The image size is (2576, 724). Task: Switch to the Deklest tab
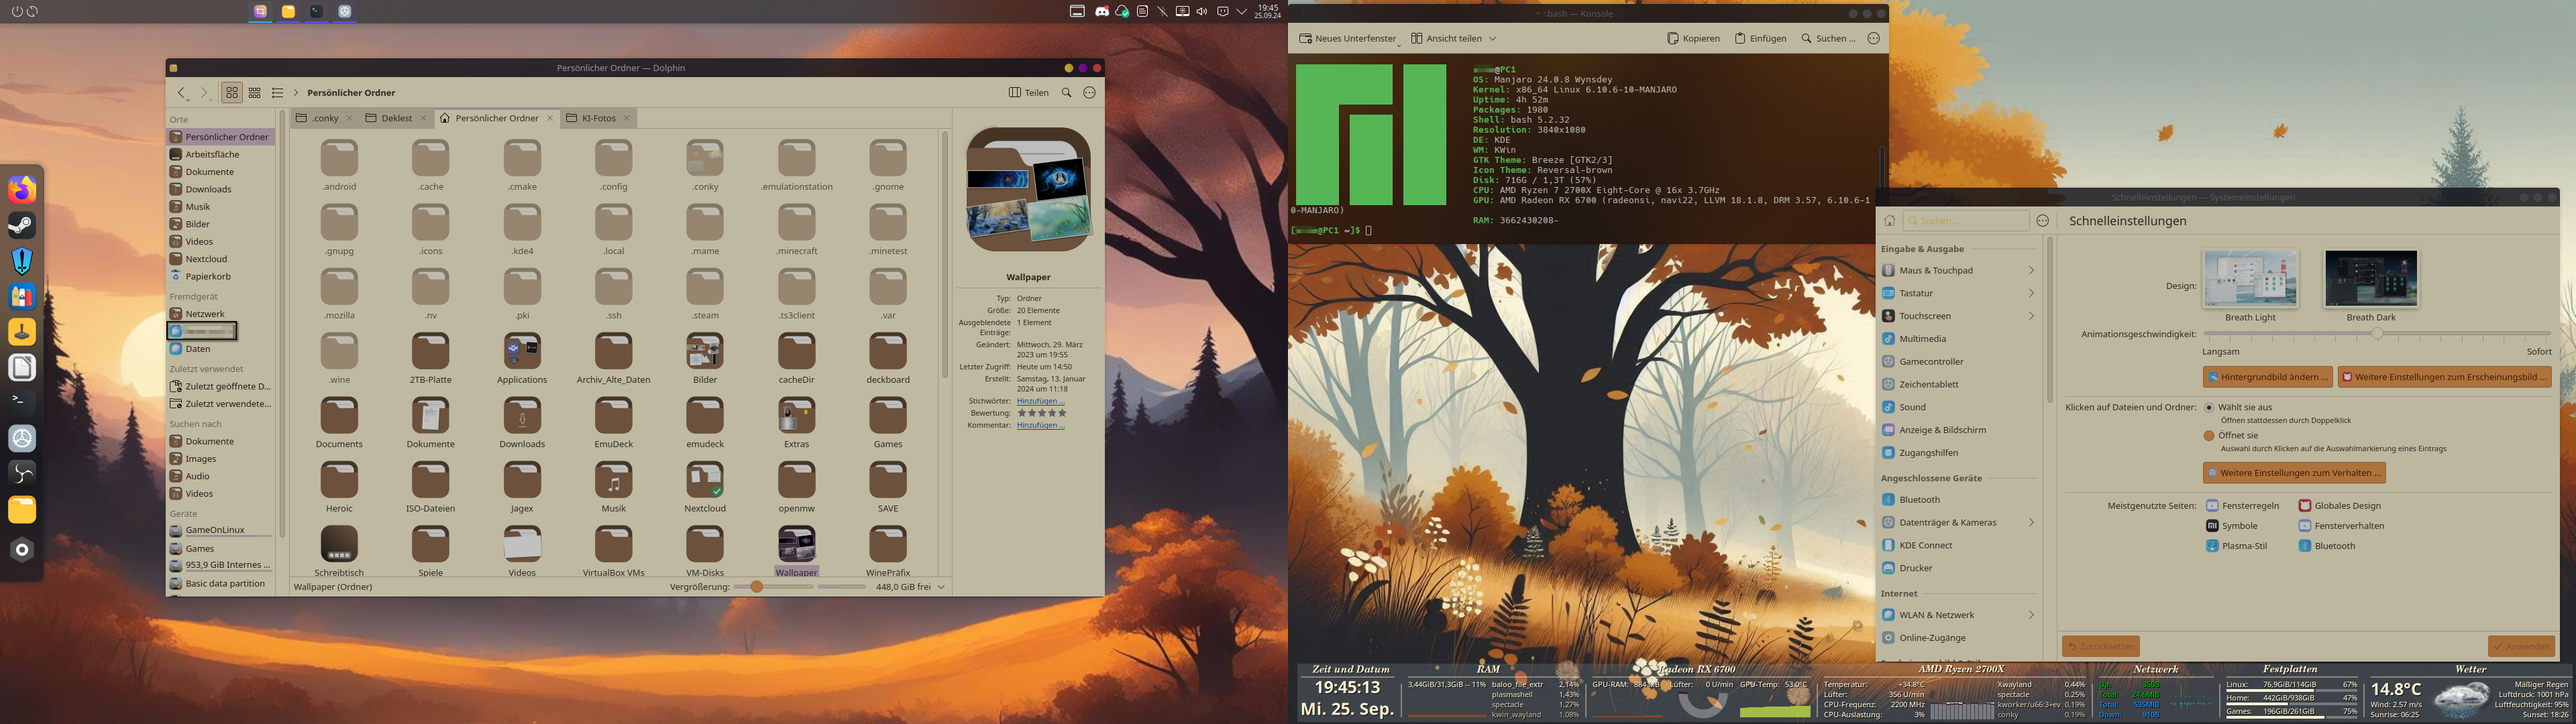click(x=396, y=118)
